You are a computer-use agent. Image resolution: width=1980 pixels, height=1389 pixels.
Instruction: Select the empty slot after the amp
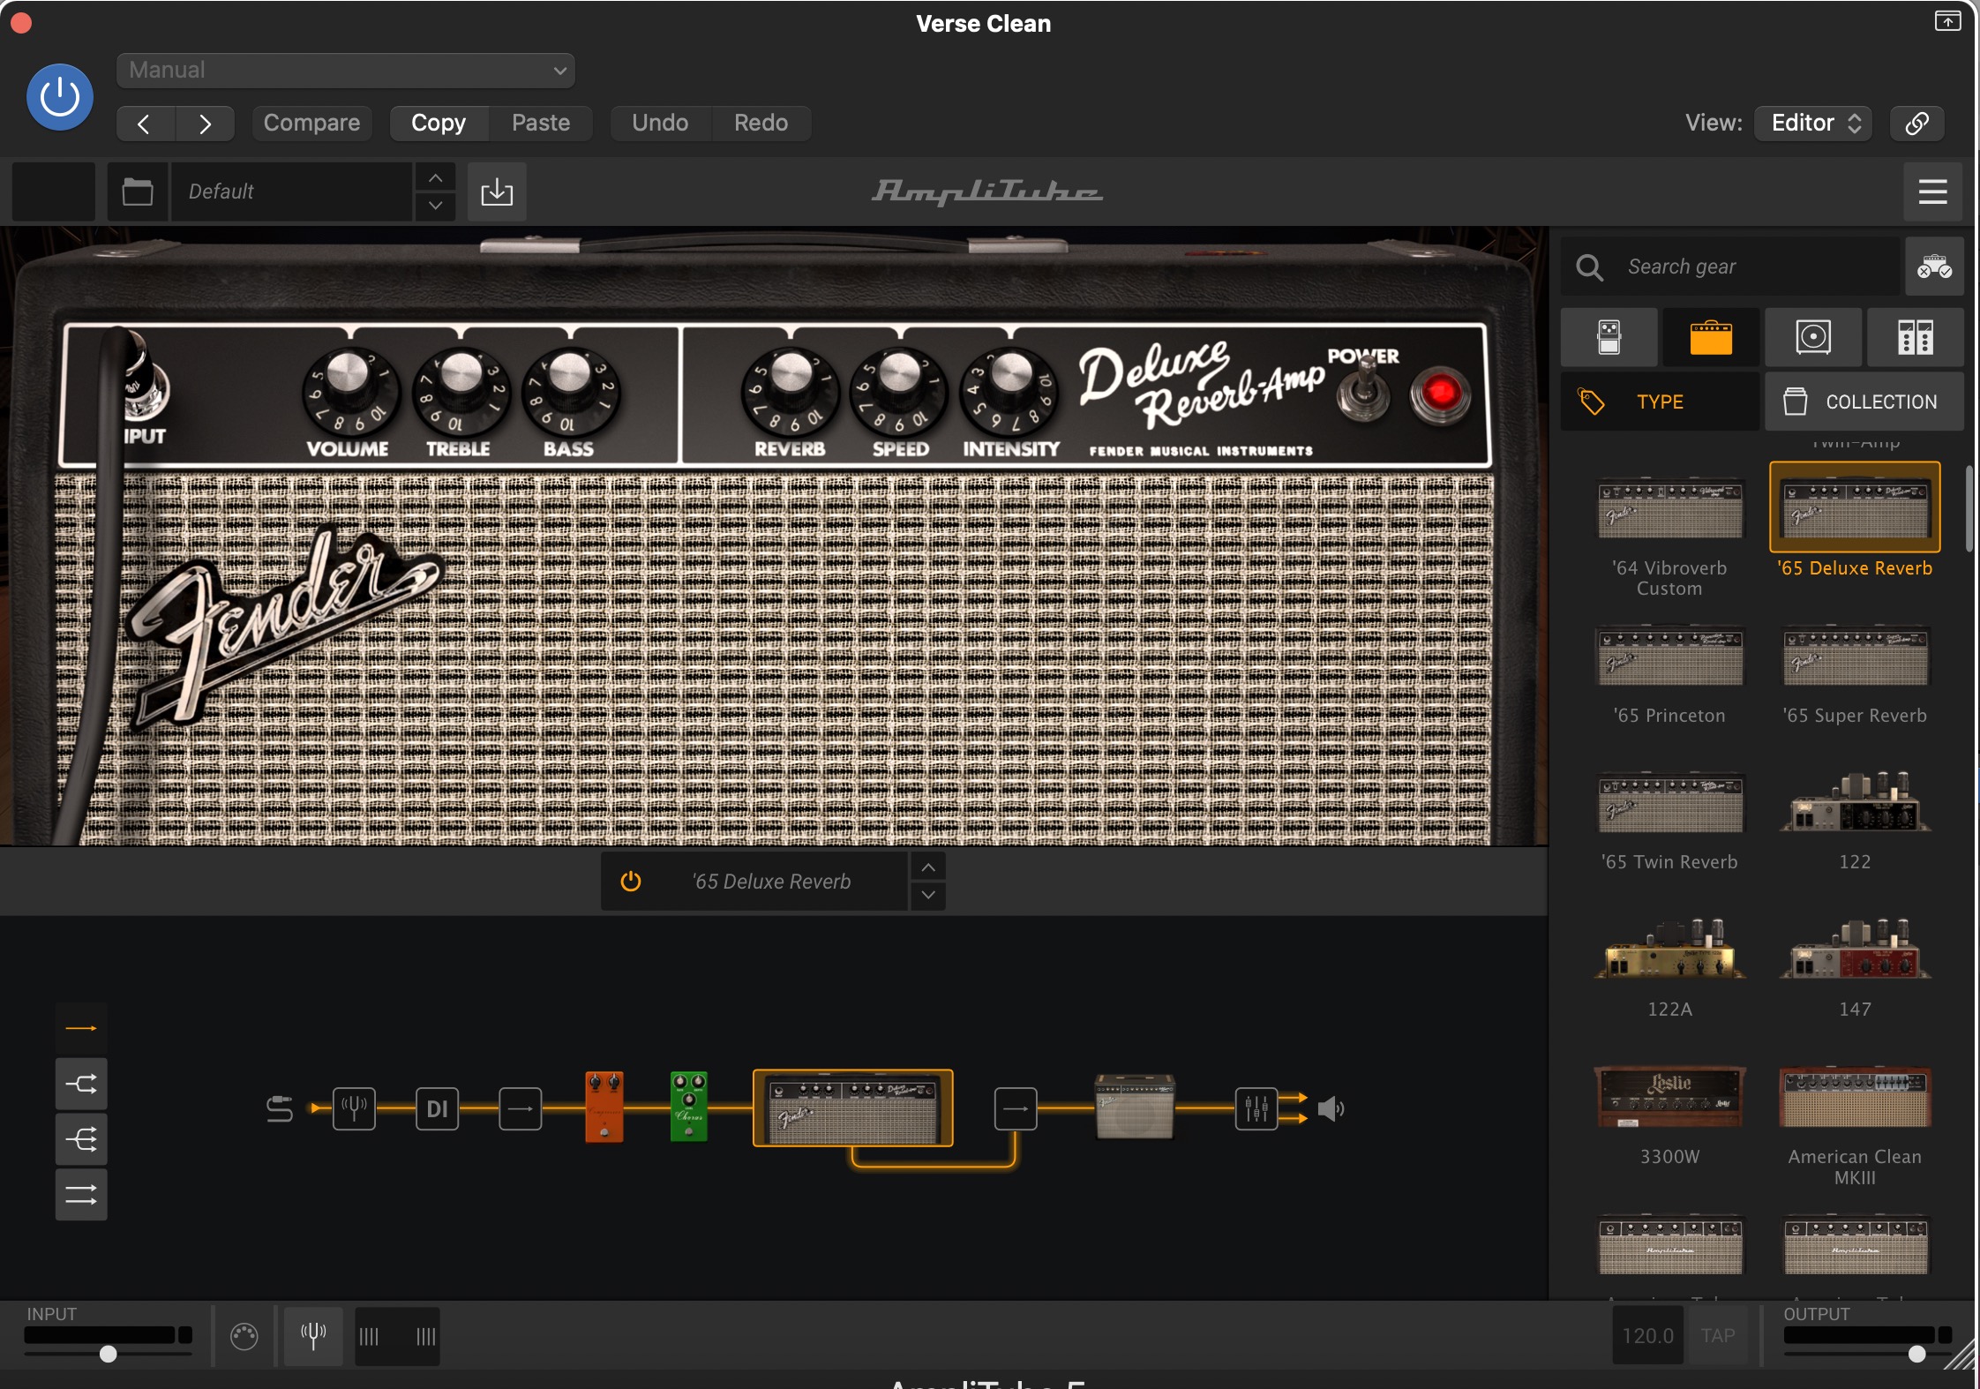(x=1016, y=1108)
